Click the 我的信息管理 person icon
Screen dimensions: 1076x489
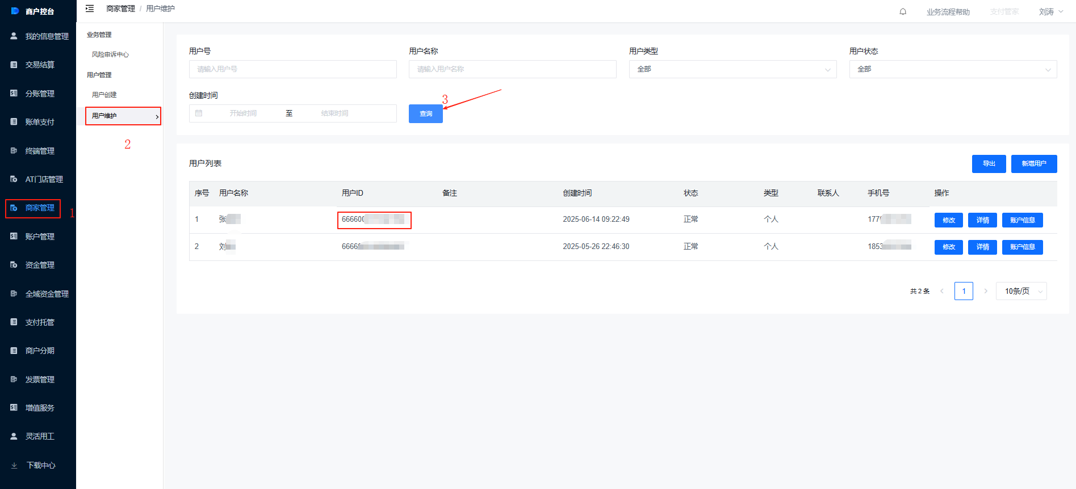14,36
